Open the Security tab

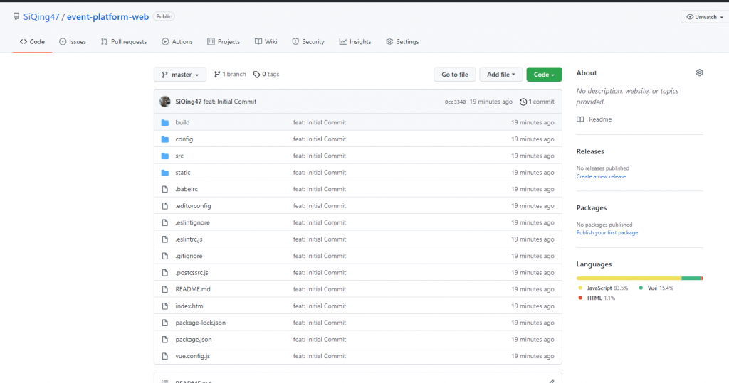coord(308,42)
